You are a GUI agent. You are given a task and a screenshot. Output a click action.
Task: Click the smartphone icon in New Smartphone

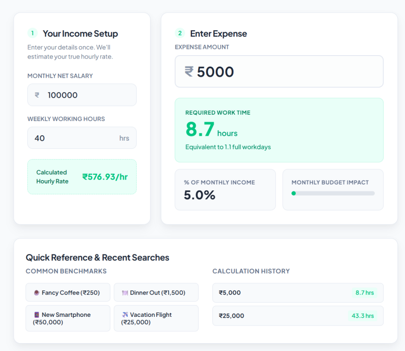37,314
